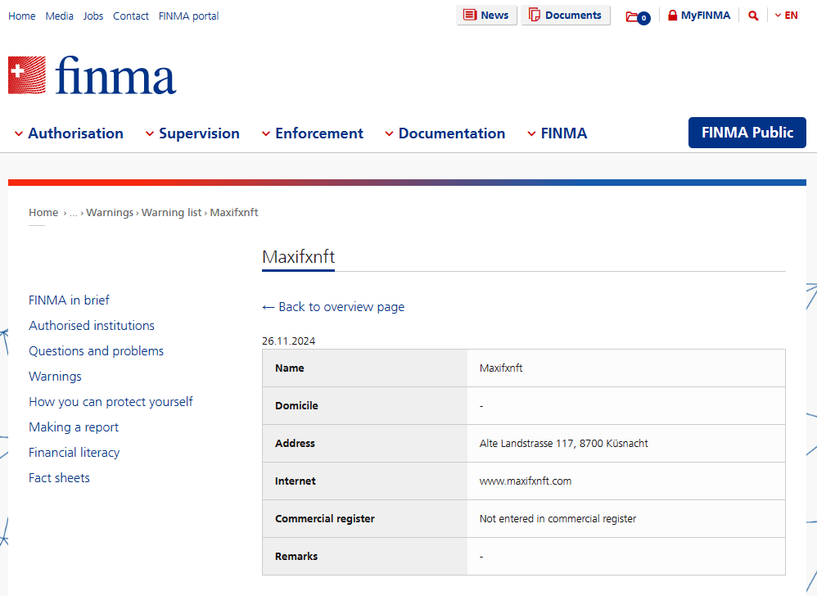Image resolution: width=817 pixels, height=596 pixels.
Task: Open the Media link
Action: click(x=60, y=16)
